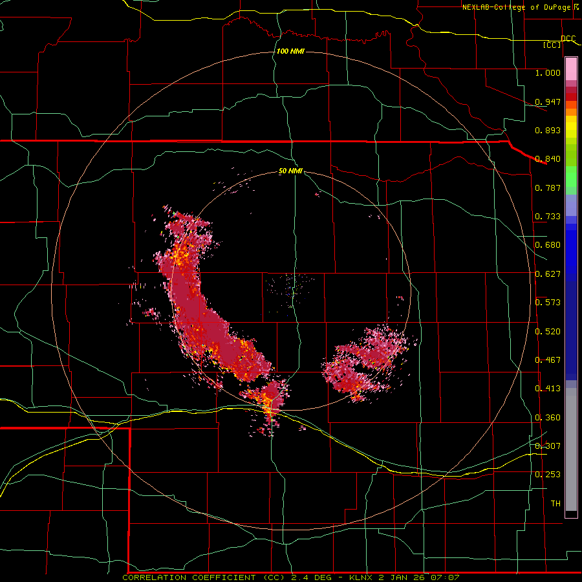
Task: Click the 0.680 value on the color scale
Action: (548, 245)
